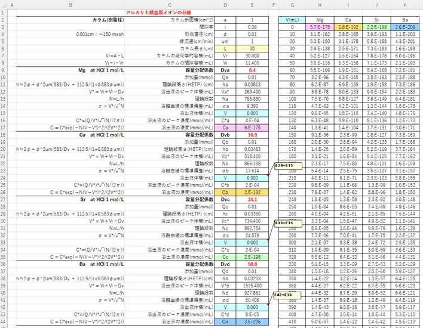Click theoretical plate count 892.754

(252, 228)
